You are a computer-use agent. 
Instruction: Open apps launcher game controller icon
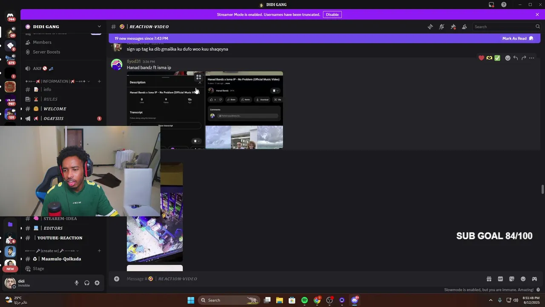534,279
